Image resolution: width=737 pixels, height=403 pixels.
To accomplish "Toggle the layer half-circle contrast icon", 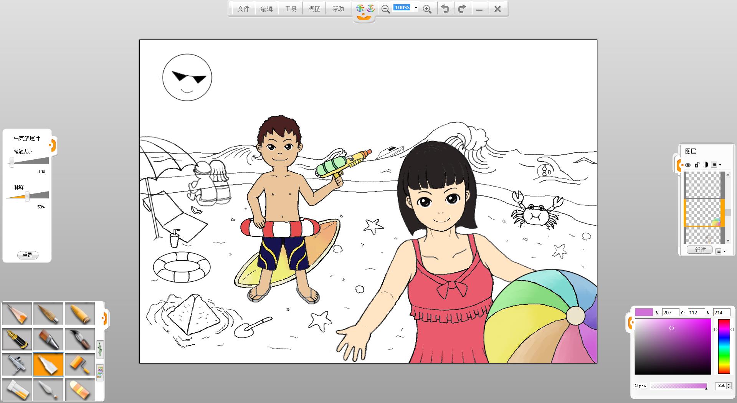I will (x=706, y=165).
